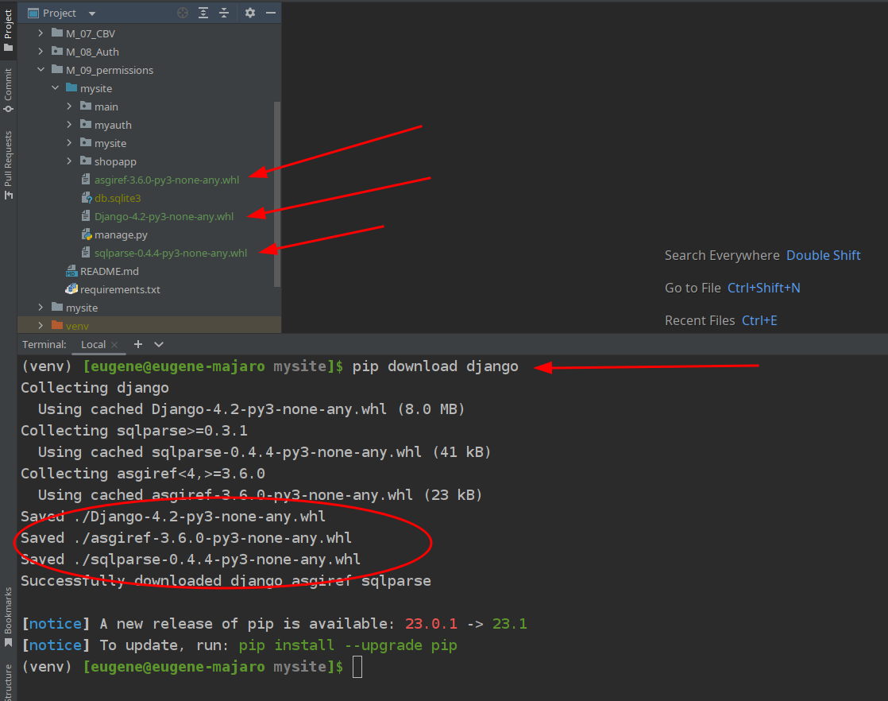Click the Project panel scrollbar
The height and width of the screenshot is (701, 888).
point(277,194)
